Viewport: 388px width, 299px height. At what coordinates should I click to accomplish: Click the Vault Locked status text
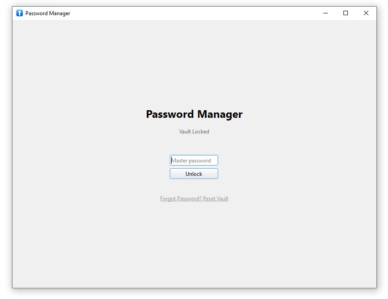(194, 132)
